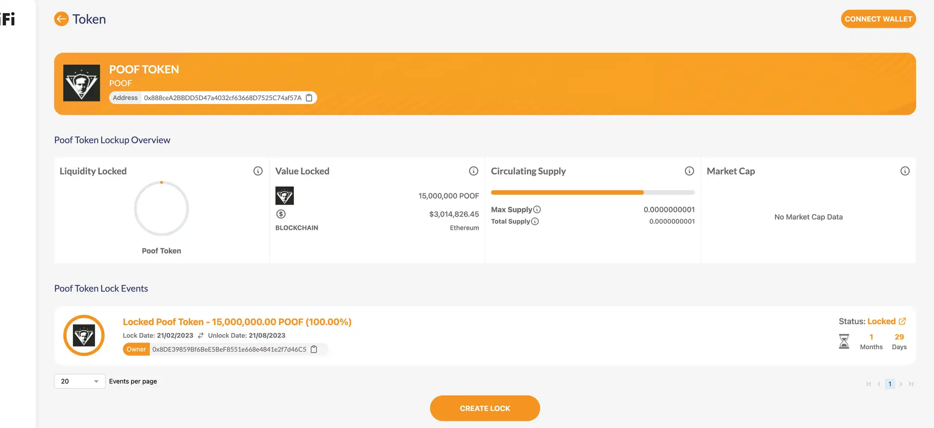Viewport: 934px width, 428px height.
Task: Expand the Events per page dropdown
Action: (80, 381)
